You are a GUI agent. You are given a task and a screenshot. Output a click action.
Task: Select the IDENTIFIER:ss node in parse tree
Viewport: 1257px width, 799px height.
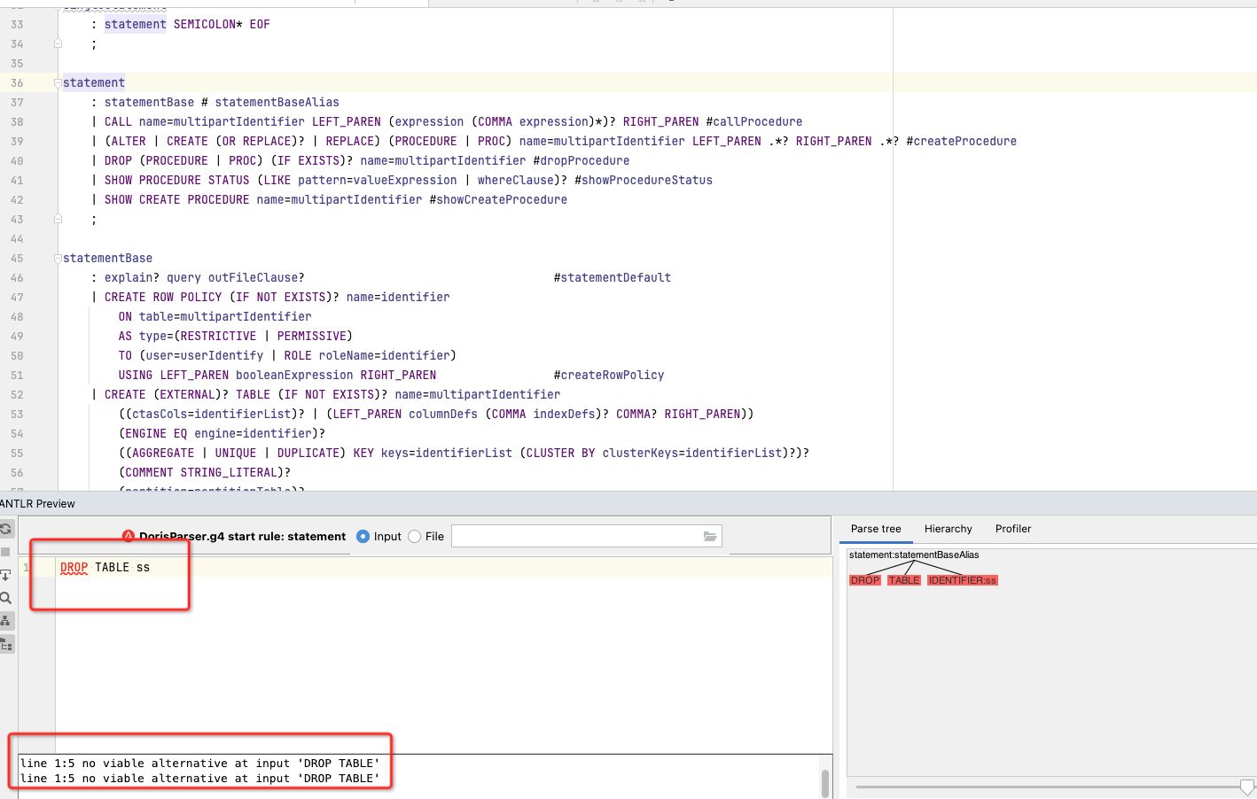pyautogui.click(x=963, y=580)
